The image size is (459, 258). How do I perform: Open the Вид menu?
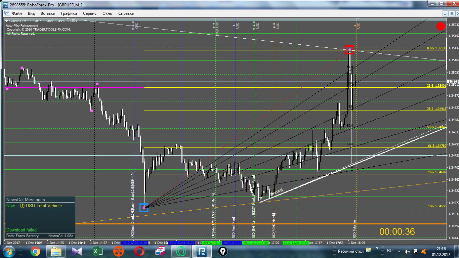tap(31, 13)
